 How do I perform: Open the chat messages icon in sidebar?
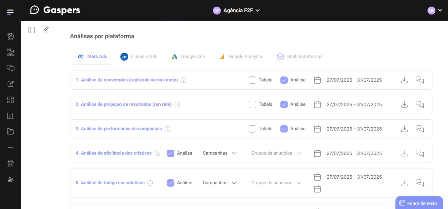click(x=10, y=68)
